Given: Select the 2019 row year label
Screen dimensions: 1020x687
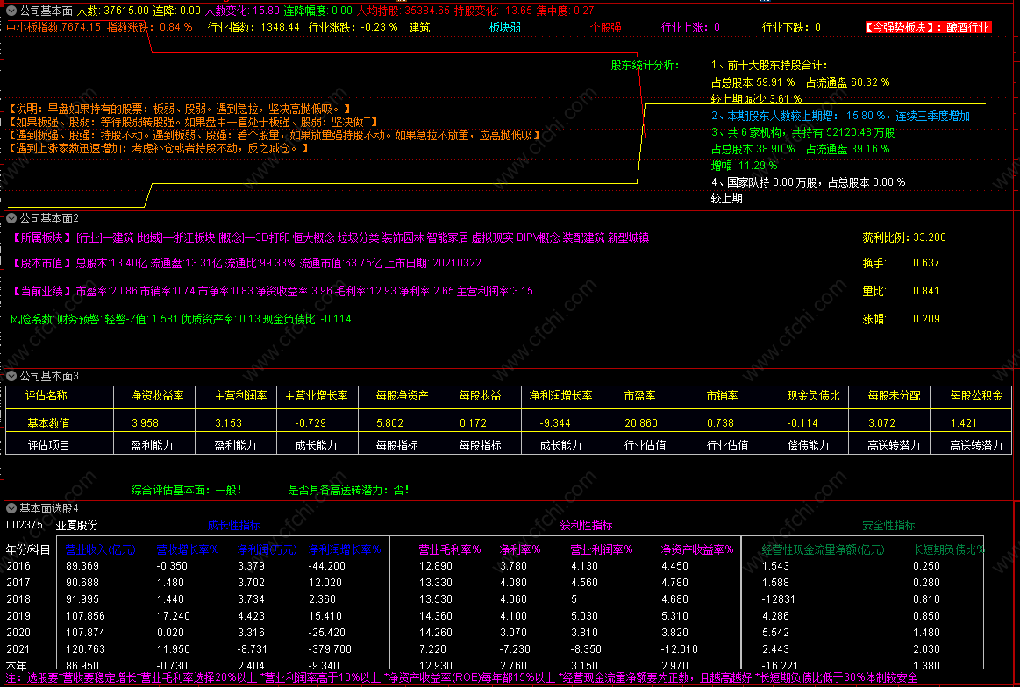Looking at the screenshot, I should pyautogui.click(x=18, y=616).
